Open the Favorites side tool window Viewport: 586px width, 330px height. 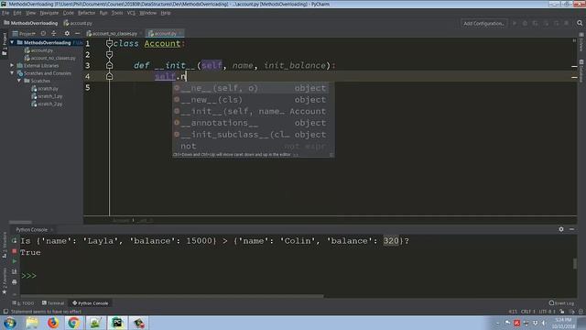point(5,281)
